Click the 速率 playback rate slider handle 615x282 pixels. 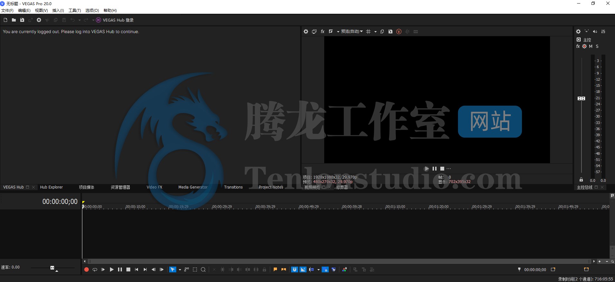52,268
